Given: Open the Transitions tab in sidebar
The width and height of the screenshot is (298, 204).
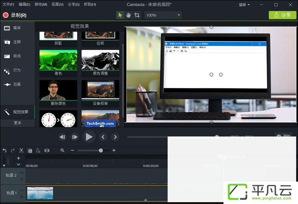Looking at the screenshot, I should coord(18,56).
